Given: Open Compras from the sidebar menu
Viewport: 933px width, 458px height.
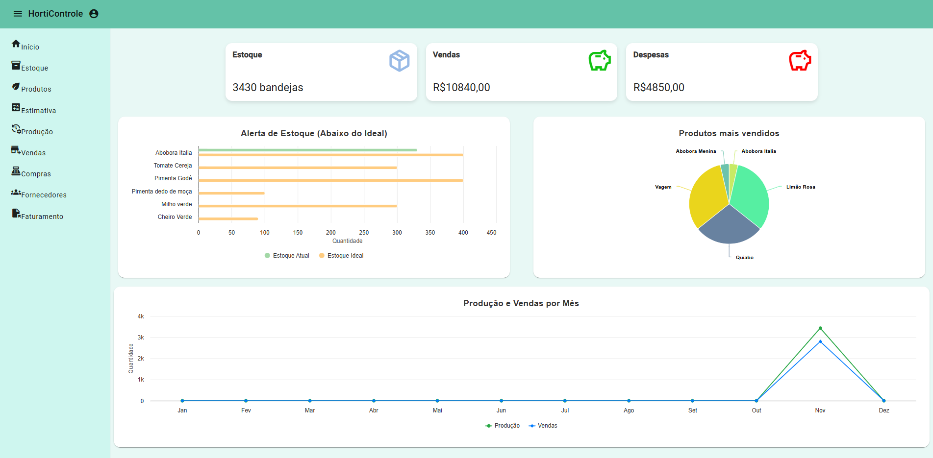Looking at the screenshot, I should (x=31, y=172).
